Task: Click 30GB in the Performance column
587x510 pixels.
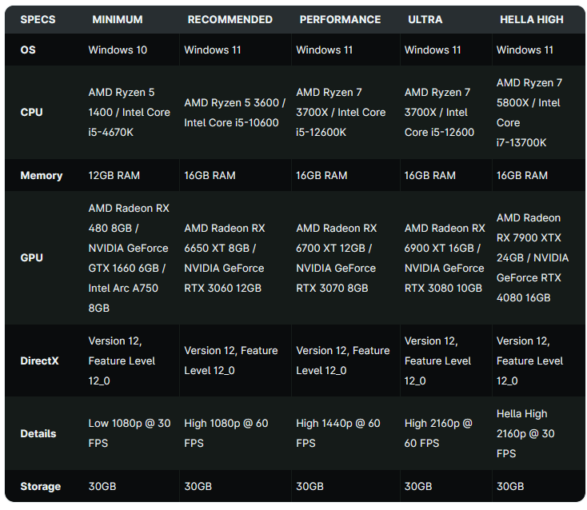Action: tap(310, 487)
